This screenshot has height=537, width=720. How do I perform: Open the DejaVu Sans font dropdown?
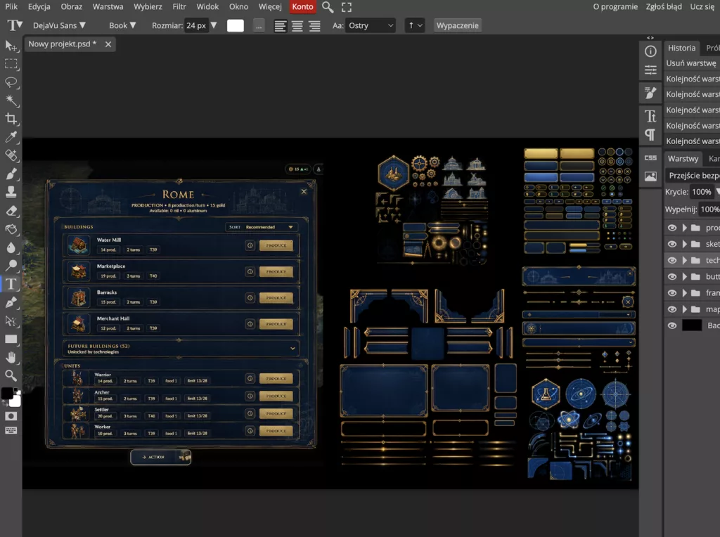[59, 25]
